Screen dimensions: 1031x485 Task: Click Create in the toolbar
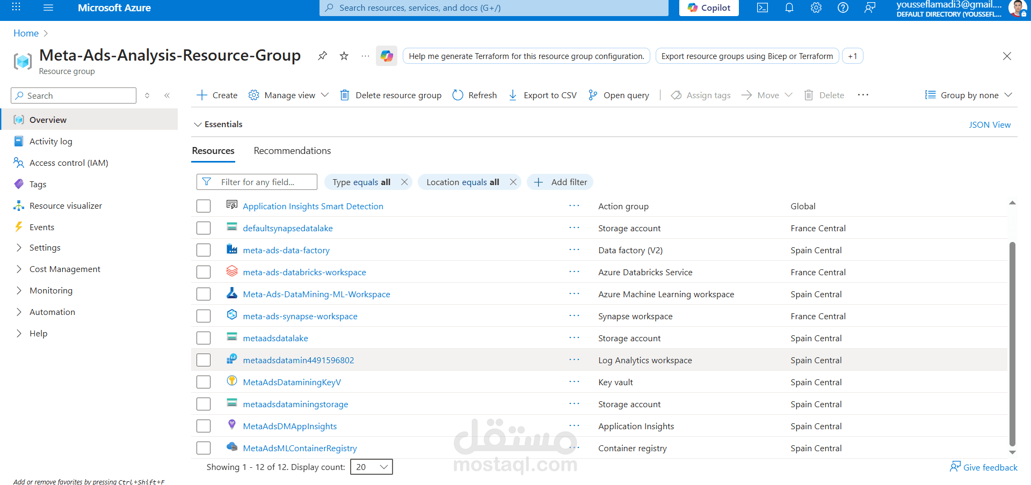217,95
